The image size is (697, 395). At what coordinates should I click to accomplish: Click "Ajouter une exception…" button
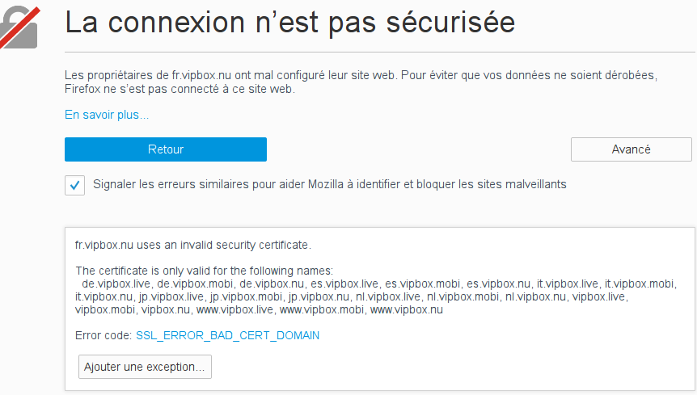[145, 367]
